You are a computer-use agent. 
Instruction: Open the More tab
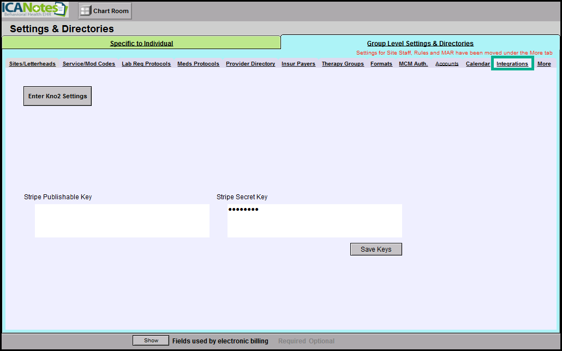pyautogui.click(x=543, y=64)
